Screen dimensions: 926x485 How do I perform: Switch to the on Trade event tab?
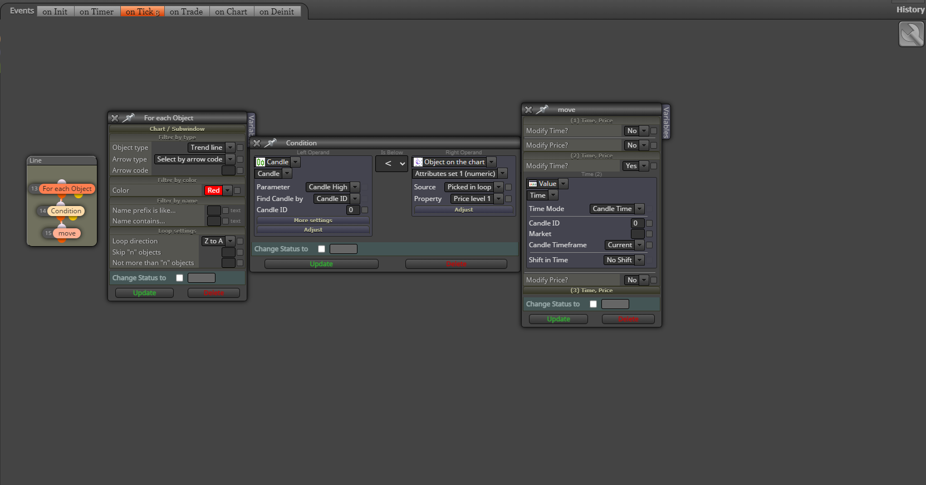187,11
